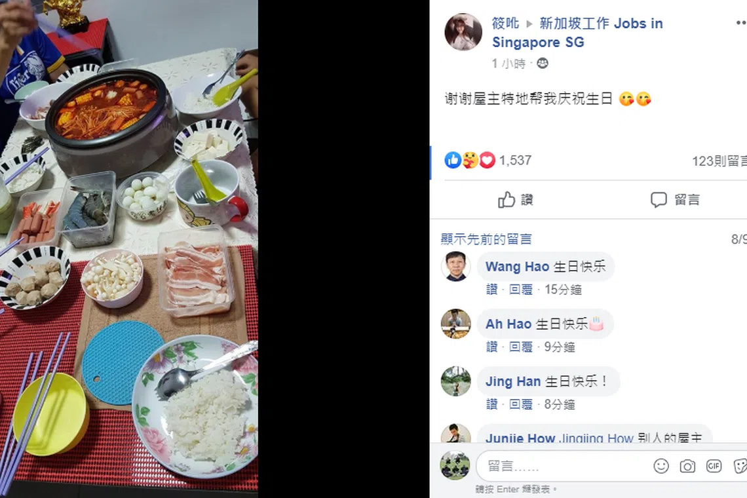This screenshot has width=747, height=498.
Task: Like the post with 讚 button
Action: (516, 200)
